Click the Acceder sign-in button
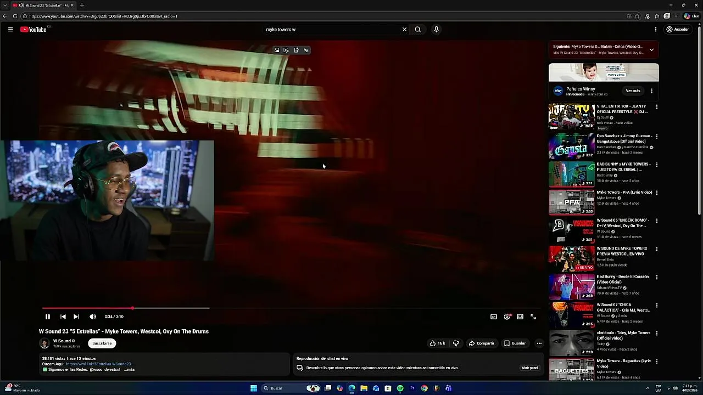The image size is (703, 395). (x=678, y=30)
